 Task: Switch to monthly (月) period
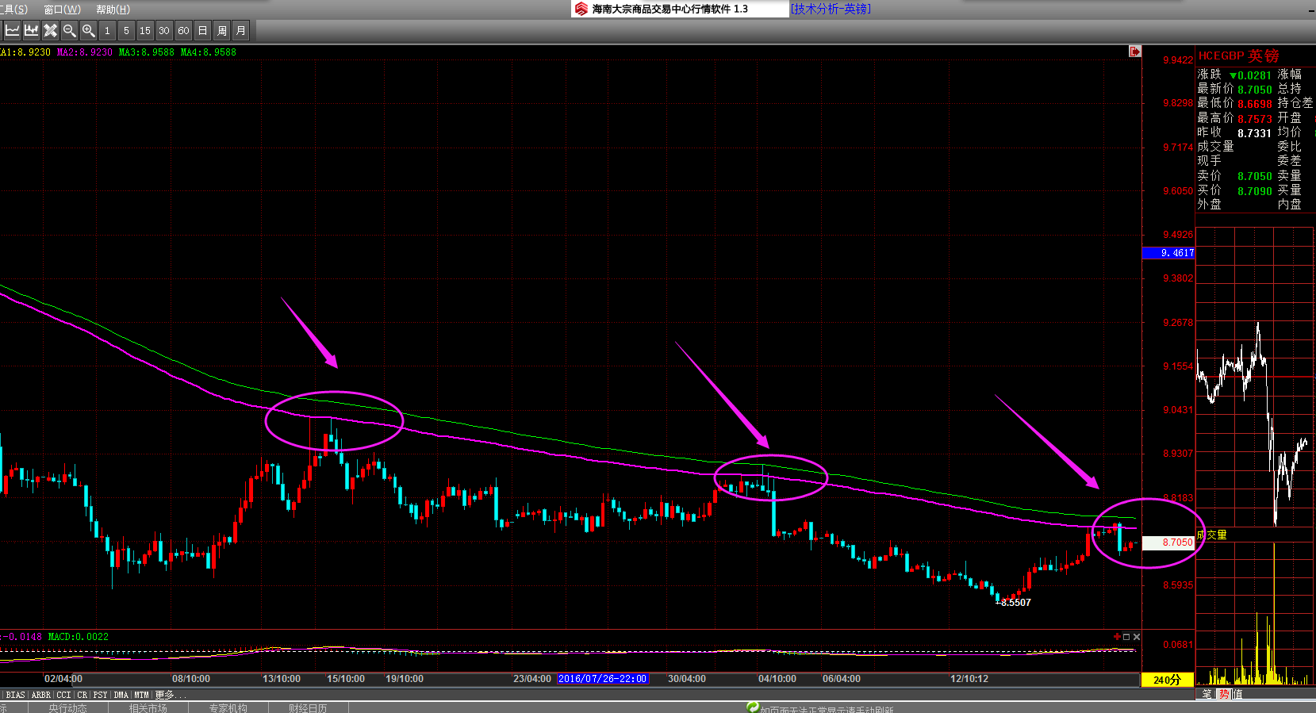(x=240, y=31)
